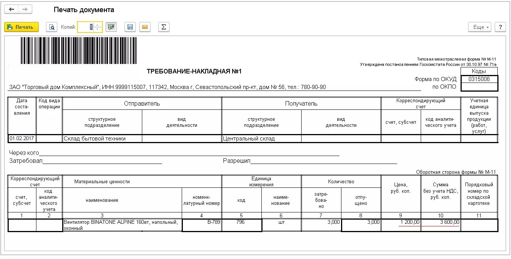
Task: Click the Разрешил line
Action: (310, 161)
